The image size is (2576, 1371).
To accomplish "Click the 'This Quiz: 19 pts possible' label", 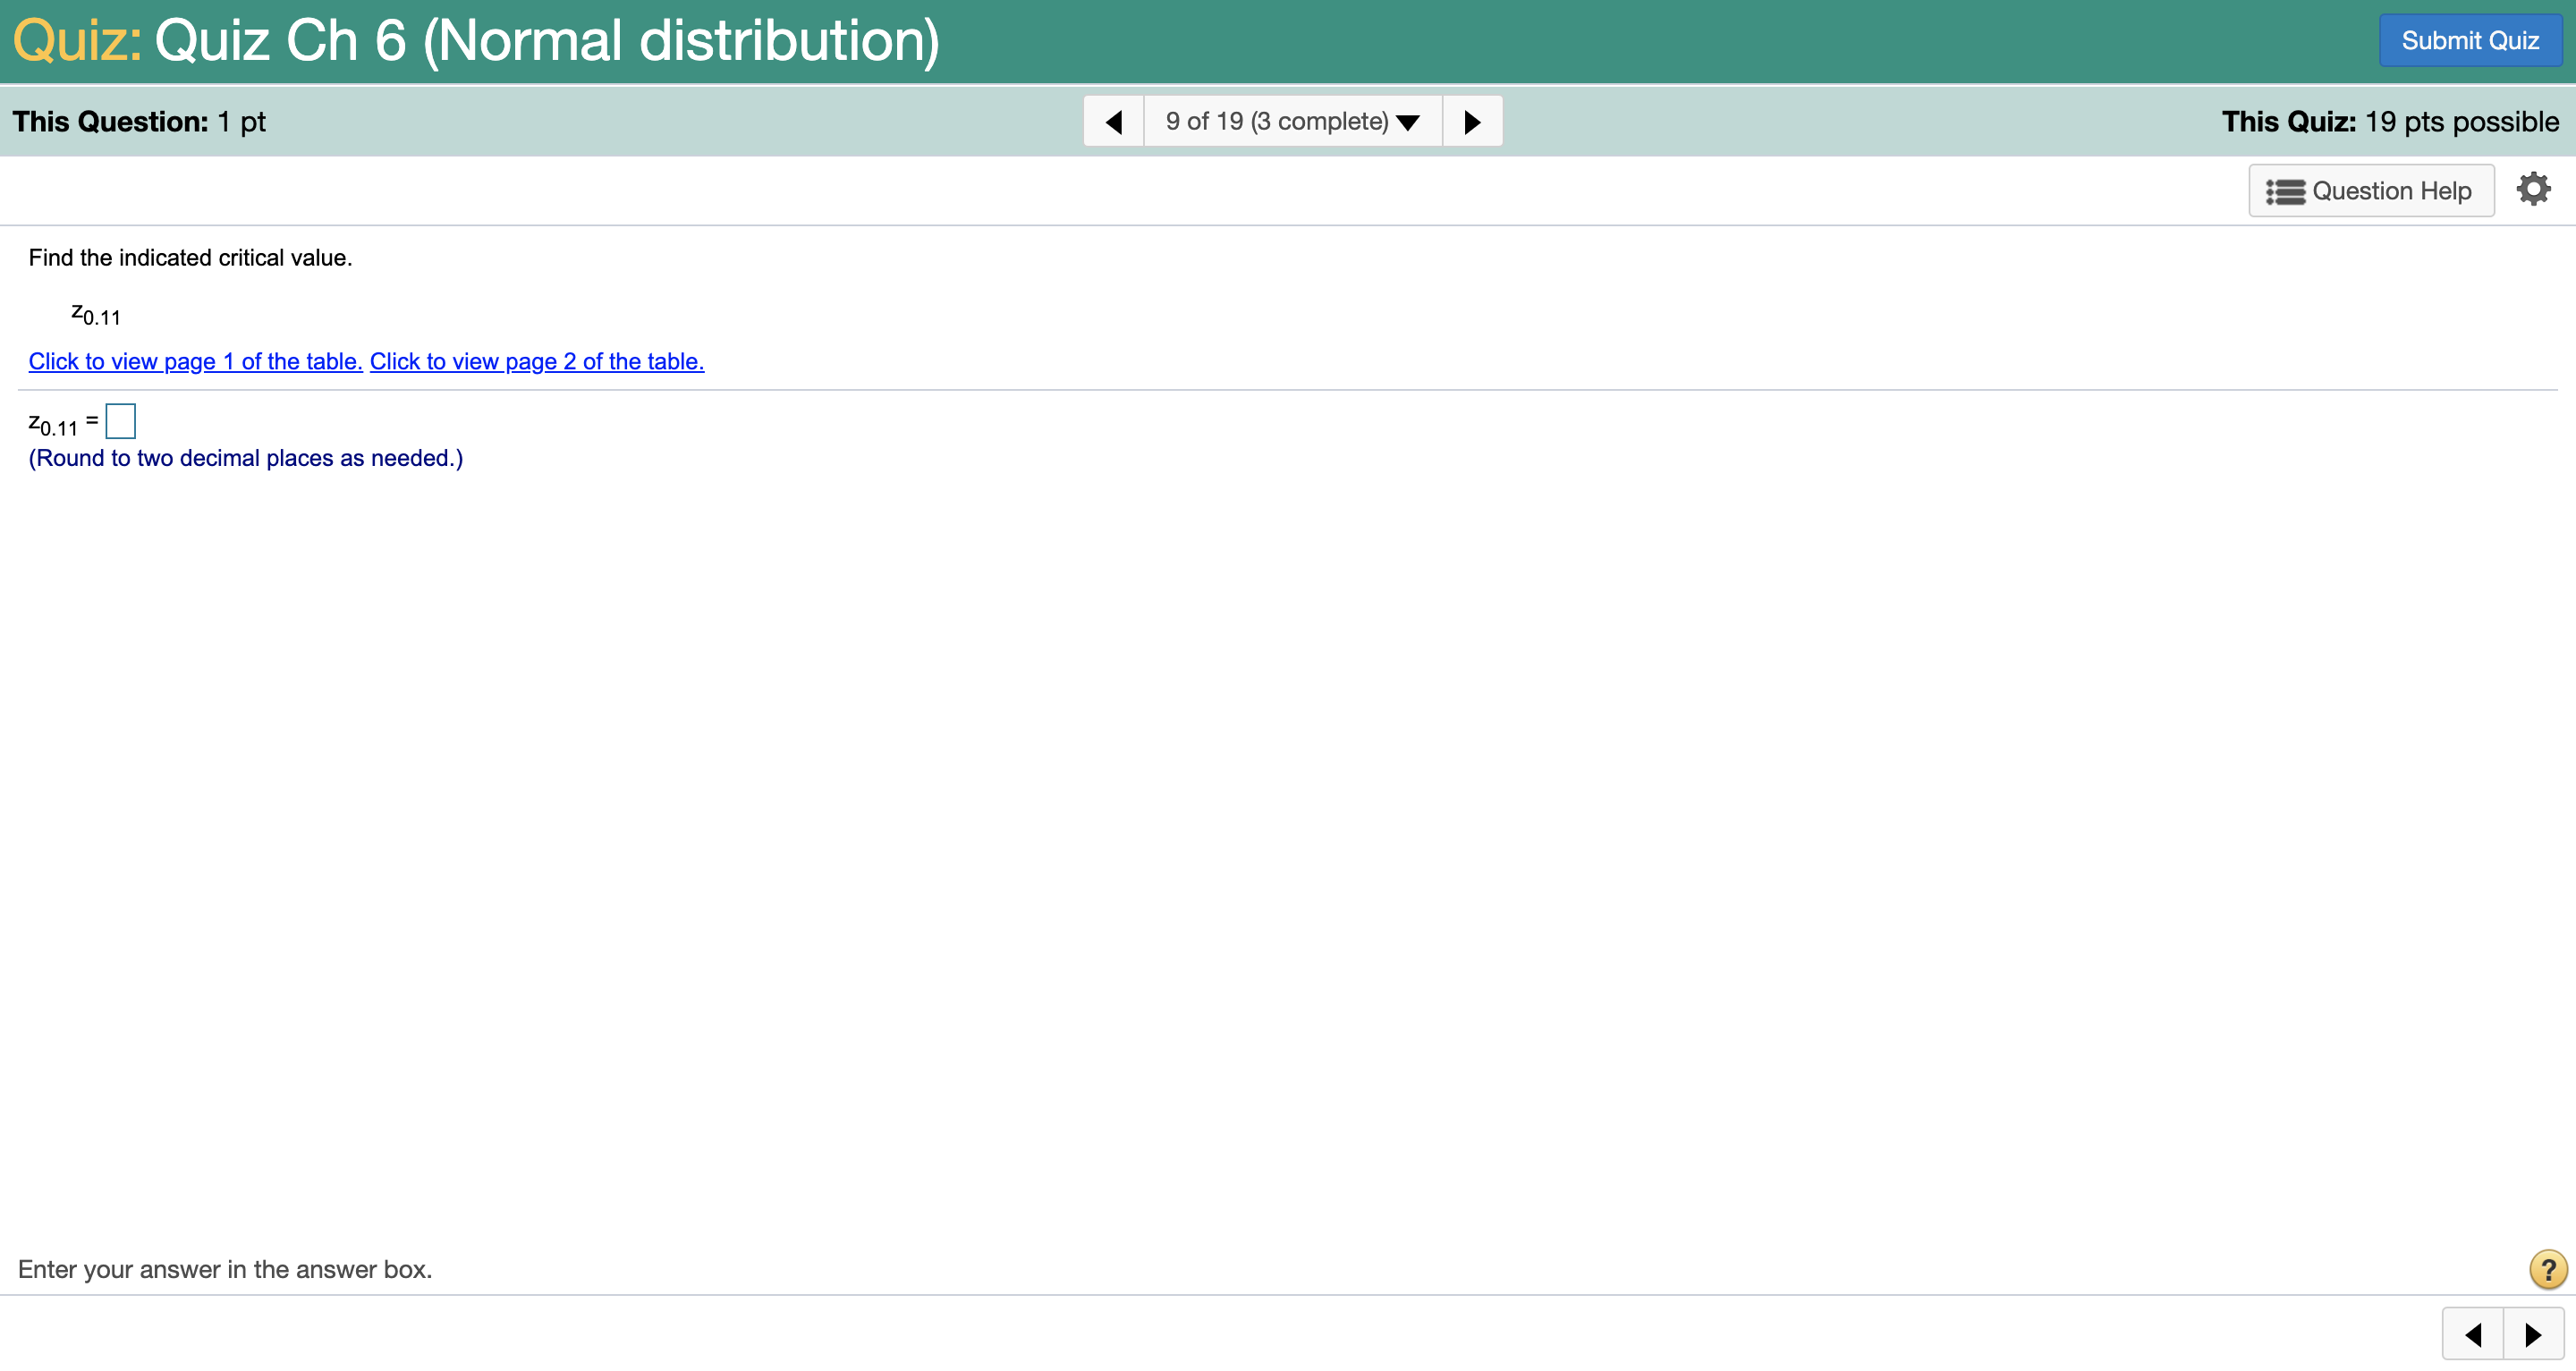I will click(2390, 122).
